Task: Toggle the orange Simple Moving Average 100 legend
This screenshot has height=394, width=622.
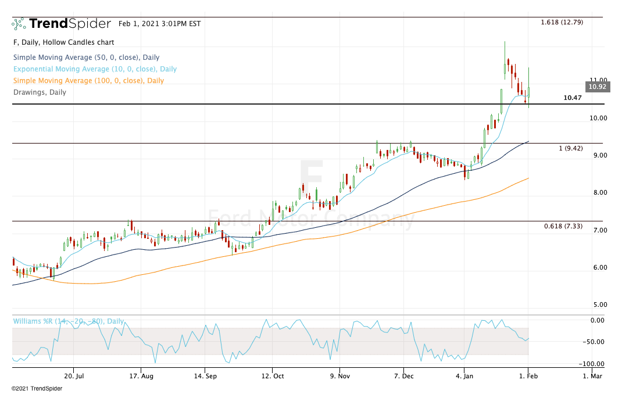Action: (88, 81)
